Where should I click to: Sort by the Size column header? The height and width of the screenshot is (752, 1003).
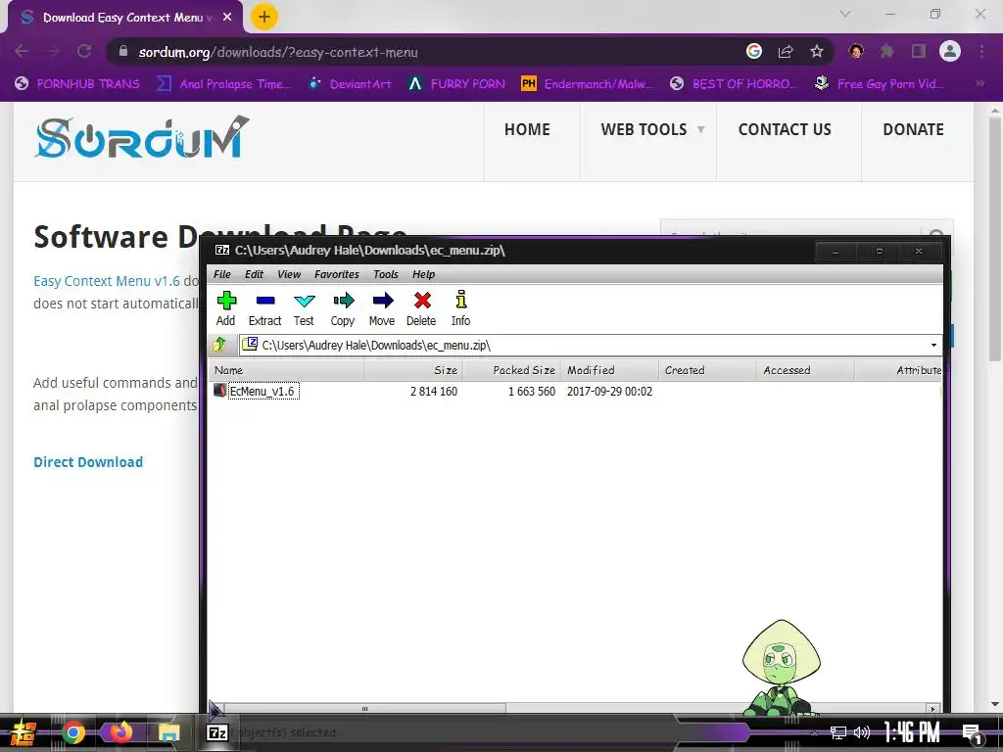tap(413, 370)
